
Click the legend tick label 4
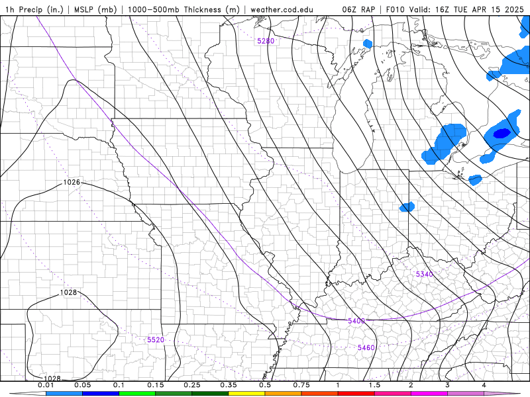pos(484,385)
